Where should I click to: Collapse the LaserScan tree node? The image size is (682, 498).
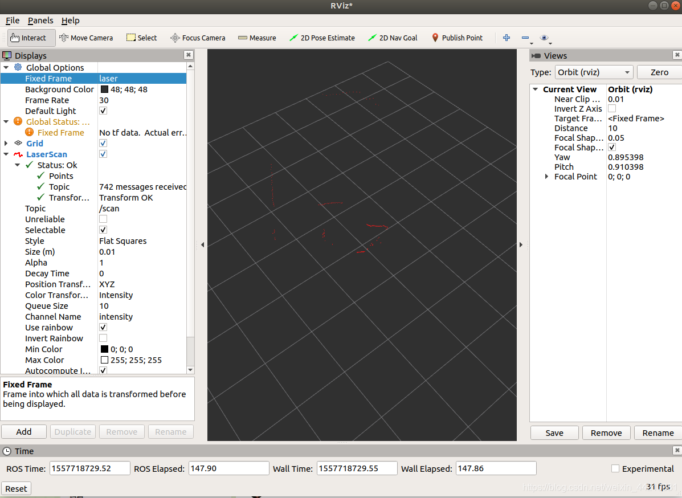pyautogui.click(x=6, y=154)
